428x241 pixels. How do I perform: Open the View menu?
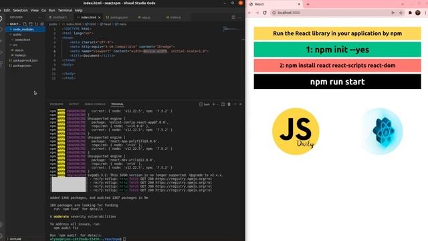coord(34,11)
